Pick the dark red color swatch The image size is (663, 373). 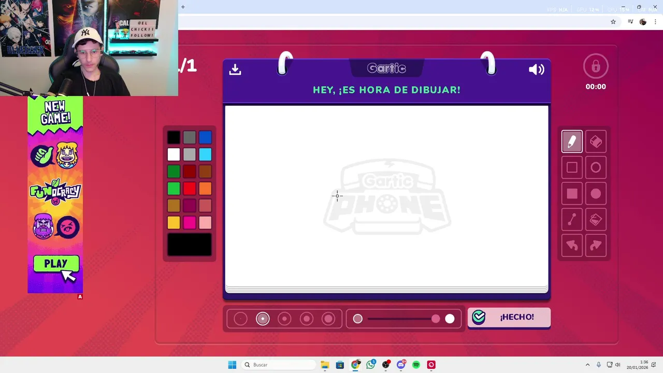point(190,171)
